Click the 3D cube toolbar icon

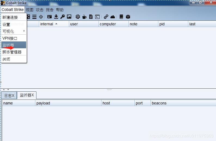tap(128, 17)
